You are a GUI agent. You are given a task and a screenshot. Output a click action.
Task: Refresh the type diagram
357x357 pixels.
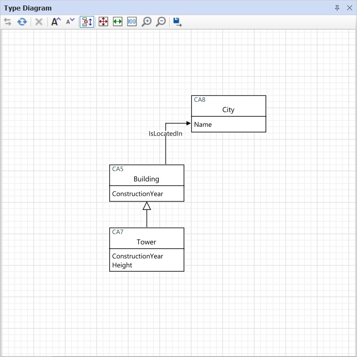click(22, 22)
